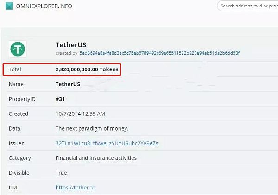Click the Issuer row label
Viewport: 278px width, 195px height.
click(x=16, y=143)
